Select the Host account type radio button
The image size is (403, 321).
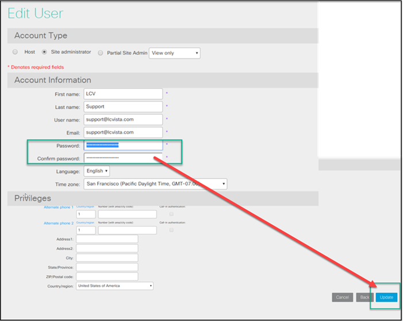tap(16, 52)
